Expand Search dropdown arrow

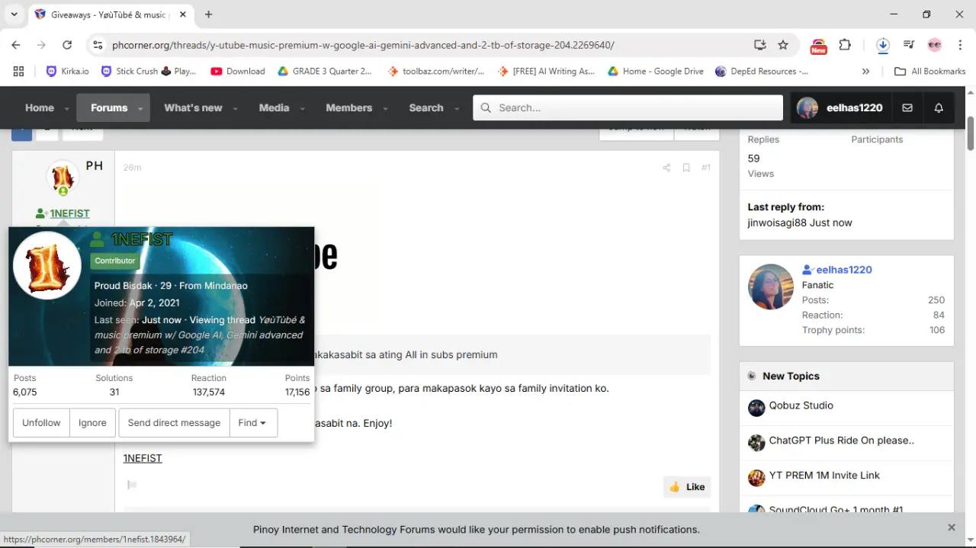click(457, 108)
